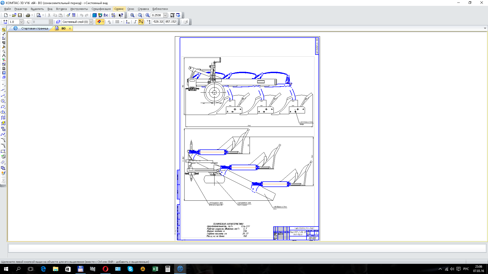Open the Layers manager icon

[58, 22]
